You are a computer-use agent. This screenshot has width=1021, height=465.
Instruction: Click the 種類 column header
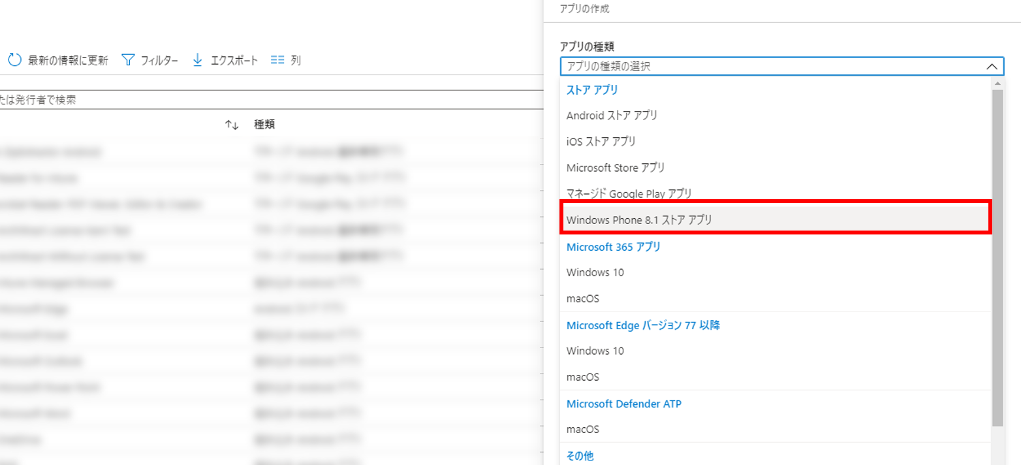pos(264,125)
